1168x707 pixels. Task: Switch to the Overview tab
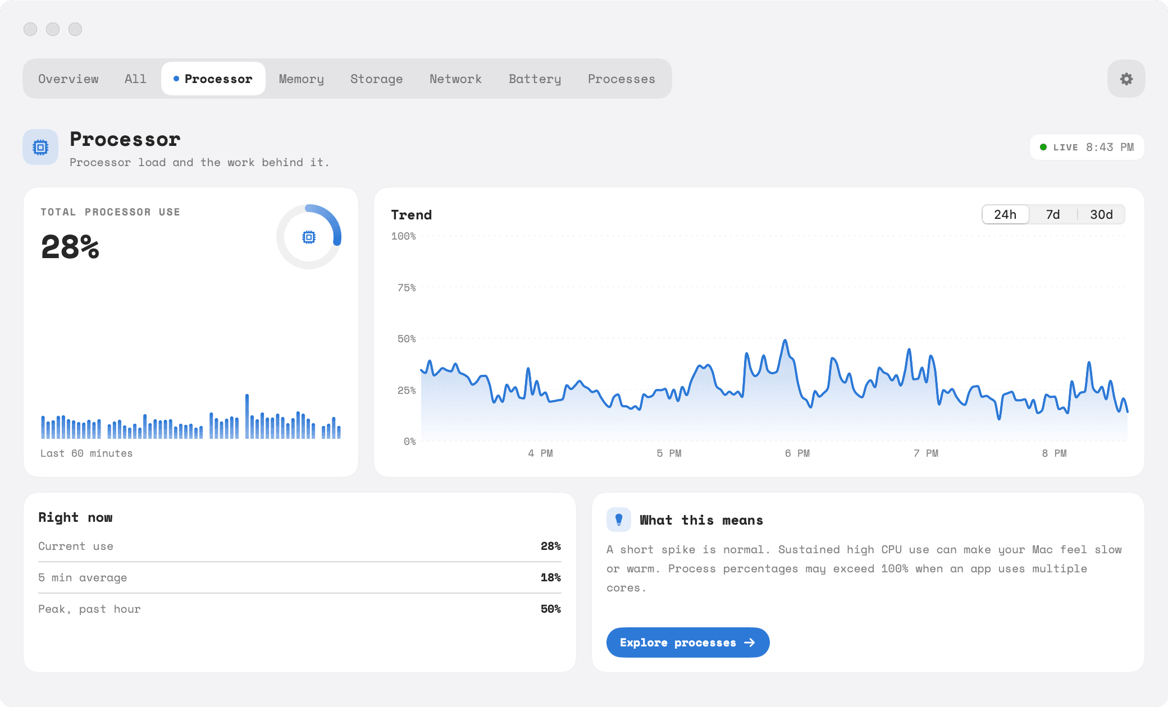coord(69,79)
